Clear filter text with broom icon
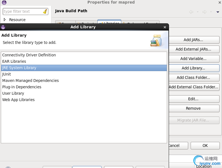 click(45, 11)
